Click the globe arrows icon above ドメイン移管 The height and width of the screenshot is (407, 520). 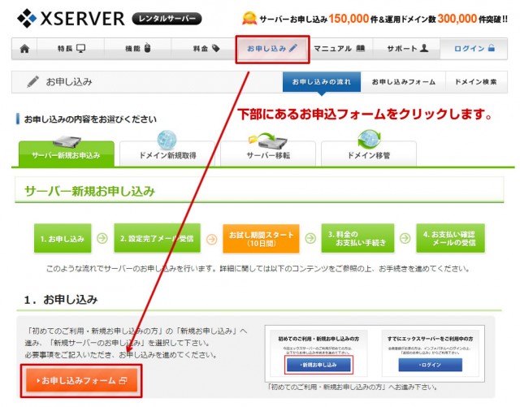click(x=369, y=139)
